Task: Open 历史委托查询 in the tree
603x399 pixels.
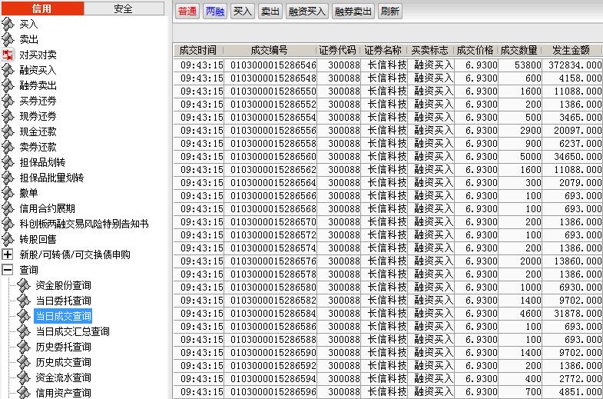Action: (x=64, y=347)
